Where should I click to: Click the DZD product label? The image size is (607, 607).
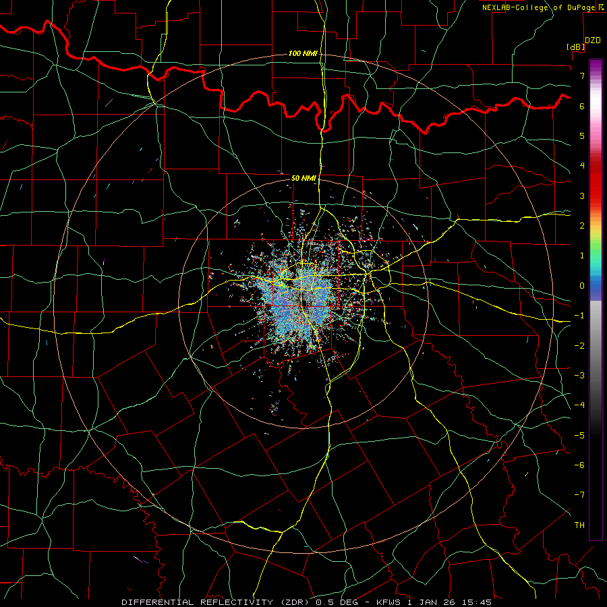coord(593,40)
